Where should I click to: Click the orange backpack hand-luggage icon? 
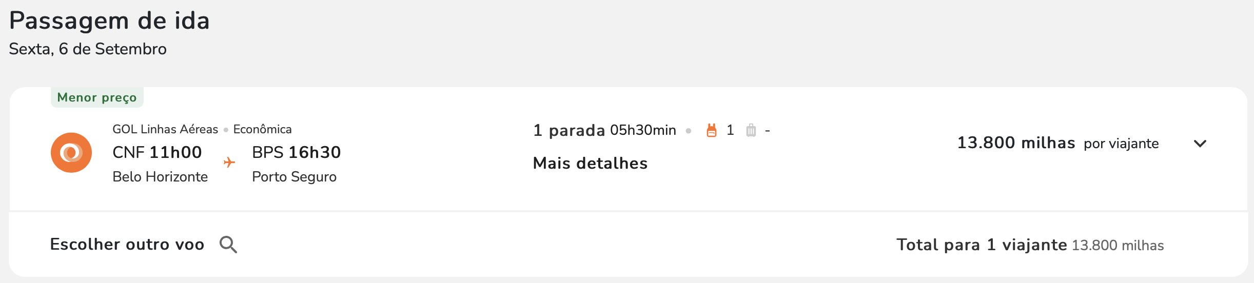point(711,130)
